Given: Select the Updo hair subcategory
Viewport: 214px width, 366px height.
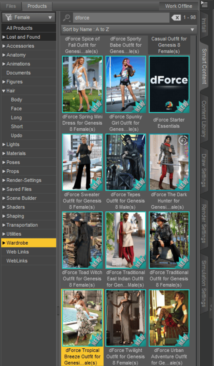Looking at the screenshot, I should [x=29, y=135].
